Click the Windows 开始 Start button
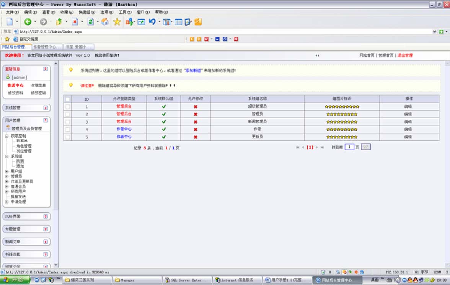450x285 pixels. [x=15, y=280]
